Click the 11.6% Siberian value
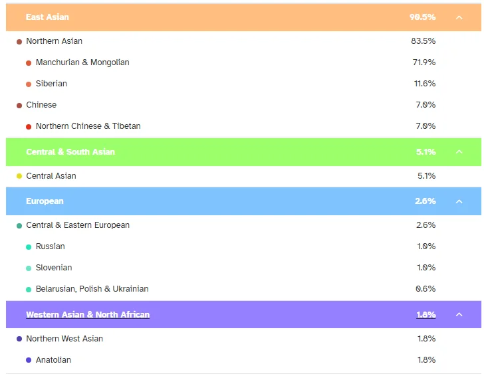 [425, 84]
